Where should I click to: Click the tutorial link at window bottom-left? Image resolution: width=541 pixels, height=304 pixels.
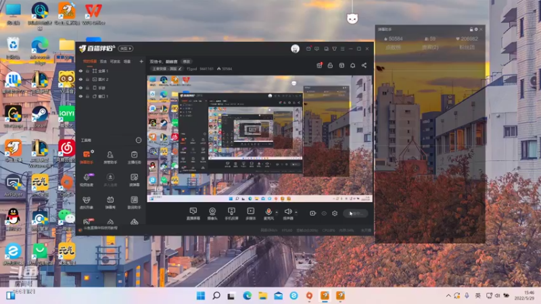click(x=100, y=228)
